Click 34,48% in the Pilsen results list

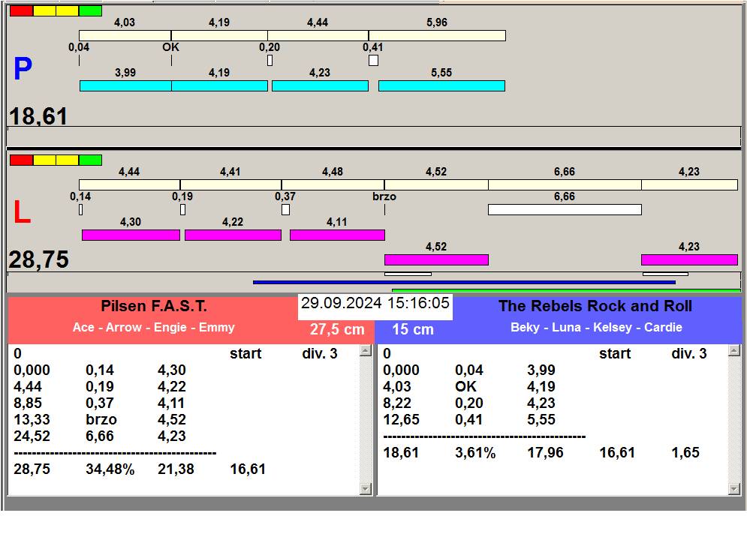coord(110,469)
